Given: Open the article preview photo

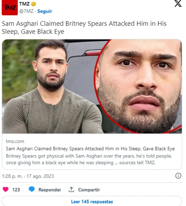Looking at the screenshot, I should (92, 86).
